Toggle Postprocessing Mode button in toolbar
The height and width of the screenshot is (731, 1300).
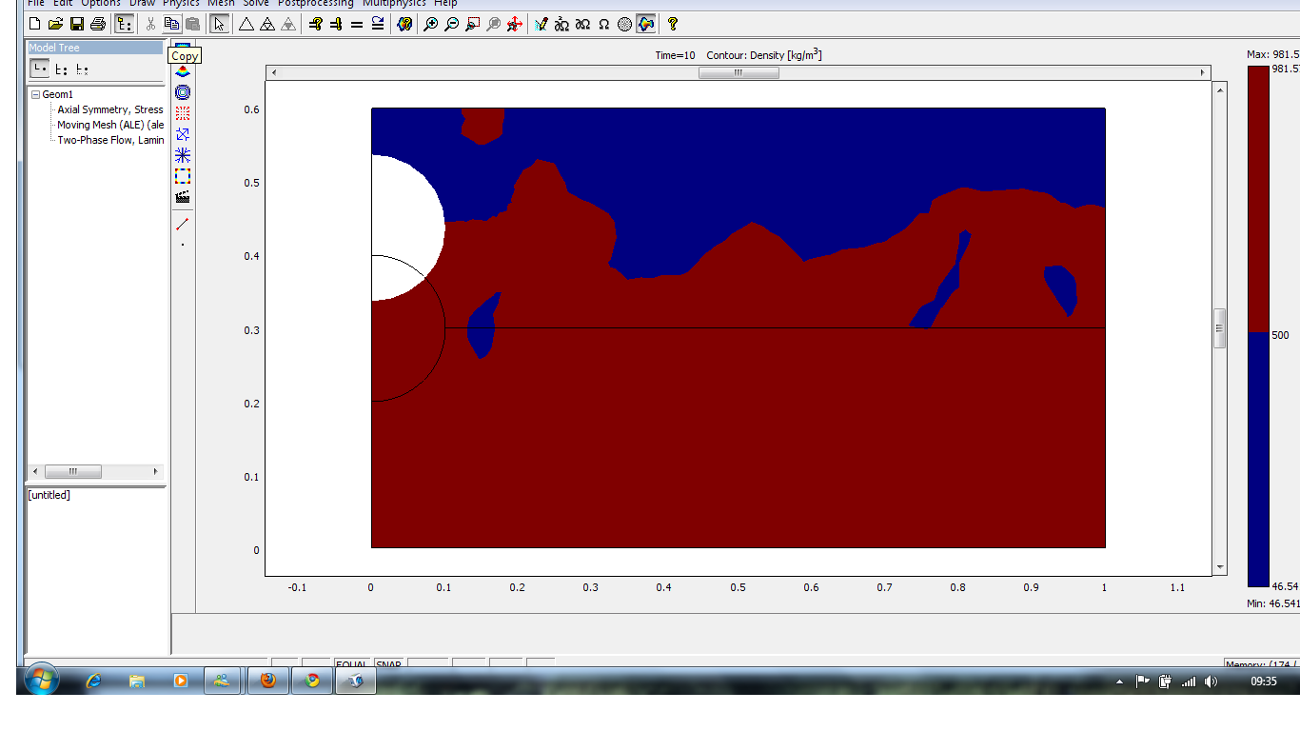tap(646, 24)
